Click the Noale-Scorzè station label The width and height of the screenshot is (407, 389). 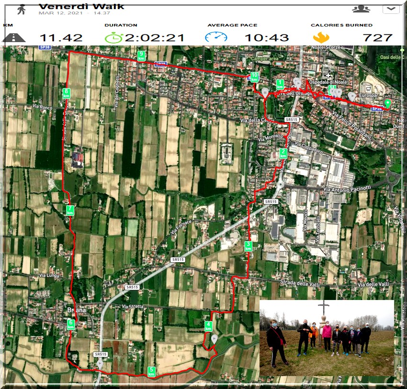(x=326, y=47)
